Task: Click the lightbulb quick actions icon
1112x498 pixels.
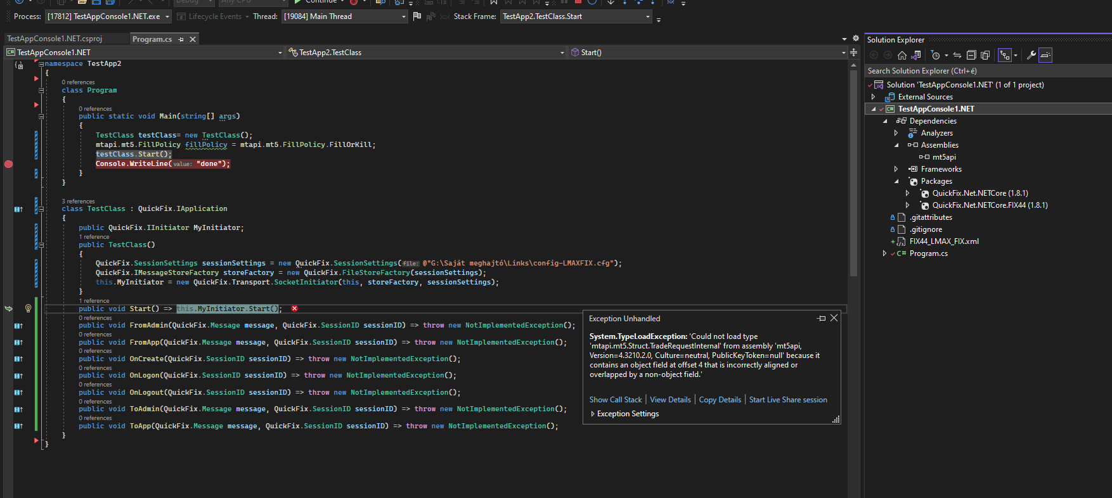Action: click(x=28, y=309)
